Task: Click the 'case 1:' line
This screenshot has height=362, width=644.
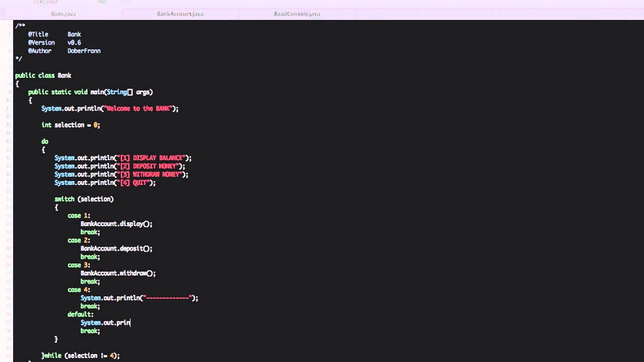Action: 79,215
